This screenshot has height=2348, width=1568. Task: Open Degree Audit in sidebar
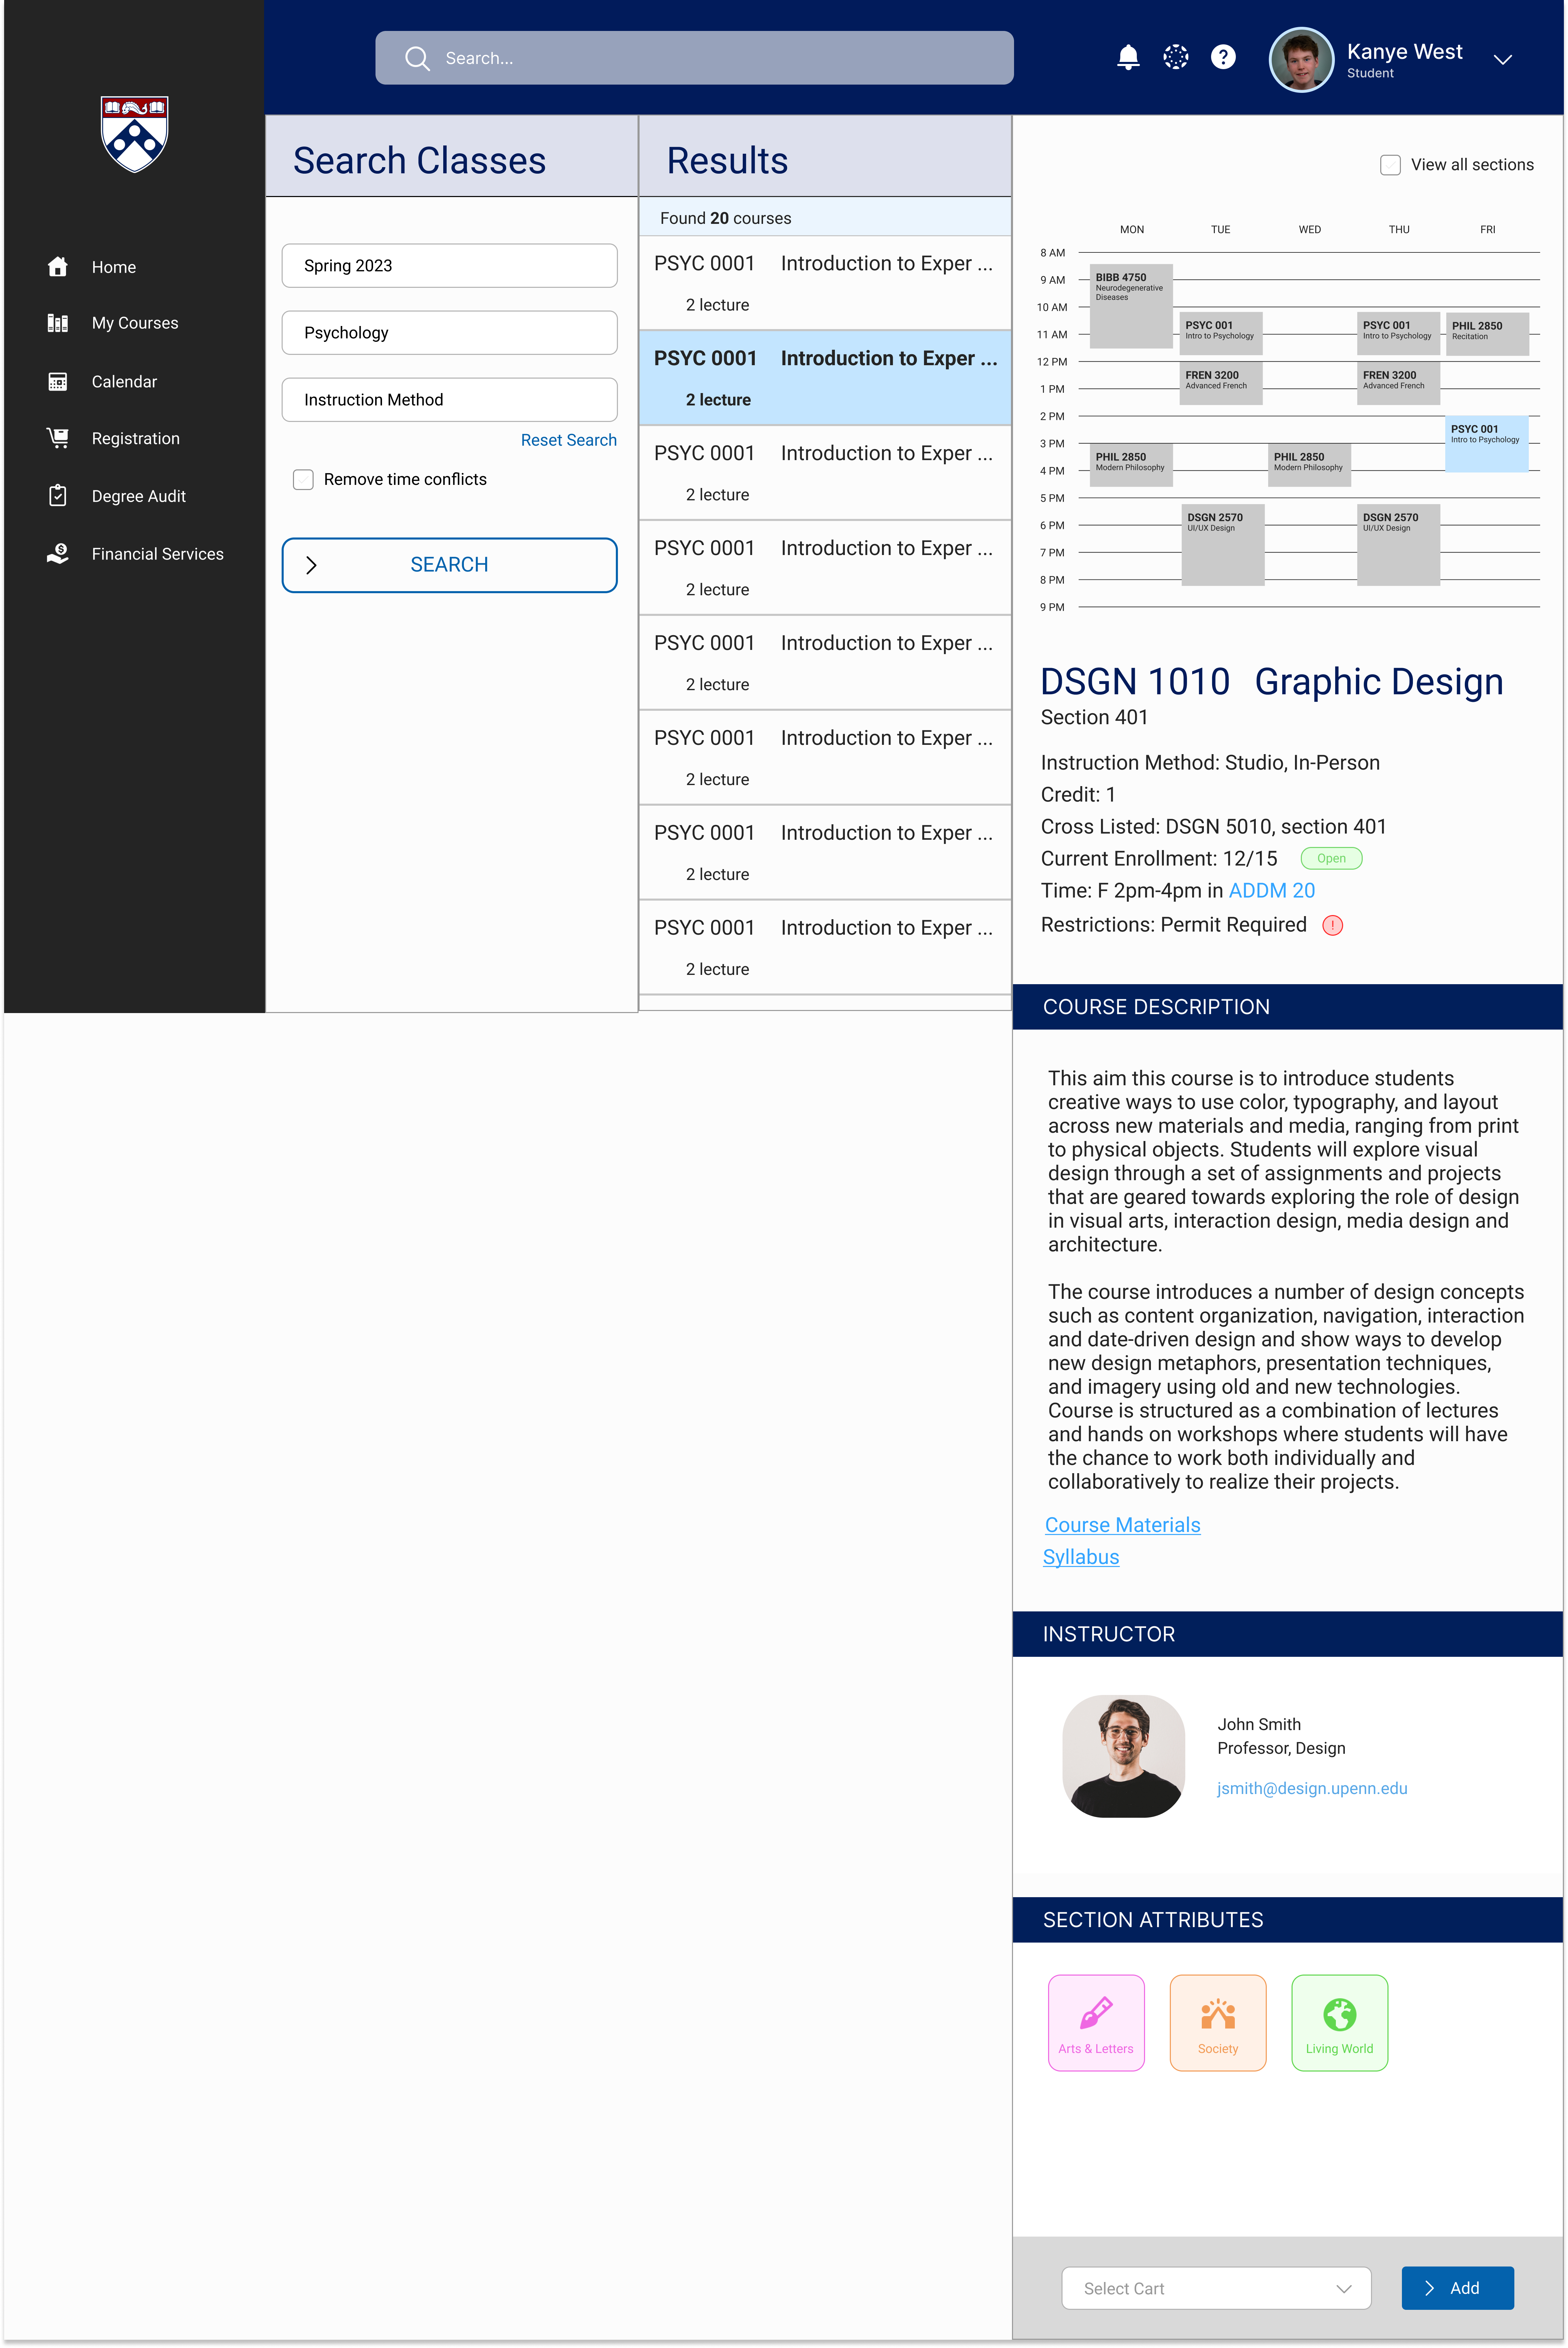139,496
